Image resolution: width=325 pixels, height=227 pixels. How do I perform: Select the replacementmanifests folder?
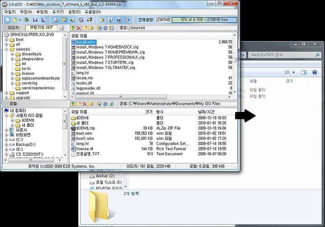41,79
